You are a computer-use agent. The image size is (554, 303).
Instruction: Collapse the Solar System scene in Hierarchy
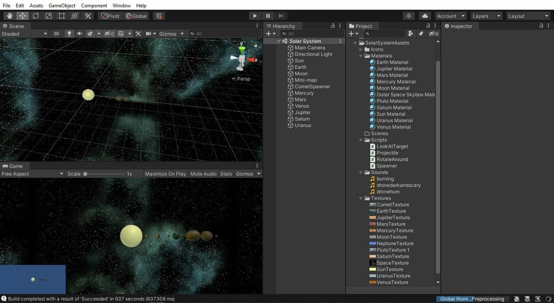pyautogui.click(x=279, y=41)
